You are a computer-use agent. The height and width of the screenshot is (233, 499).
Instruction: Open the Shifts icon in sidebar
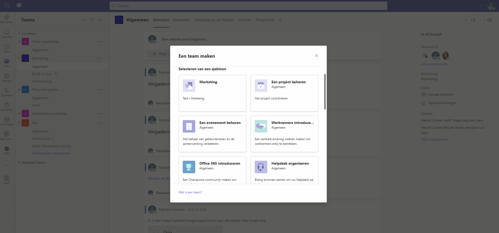(x=7, y=150)
